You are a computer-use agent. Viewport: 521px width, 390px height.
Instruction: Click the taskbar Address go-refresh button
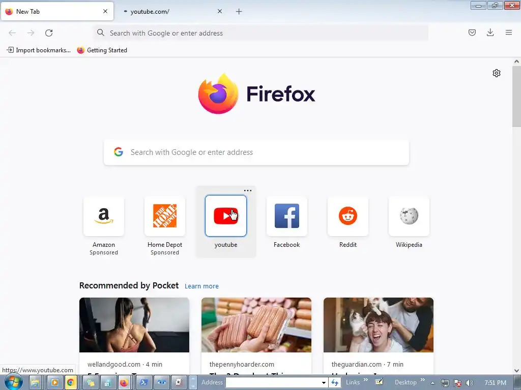click(x=335, y=383)
